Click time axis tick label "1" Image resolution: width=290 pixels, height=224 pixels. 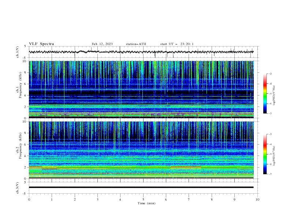[x=52, y=199]
